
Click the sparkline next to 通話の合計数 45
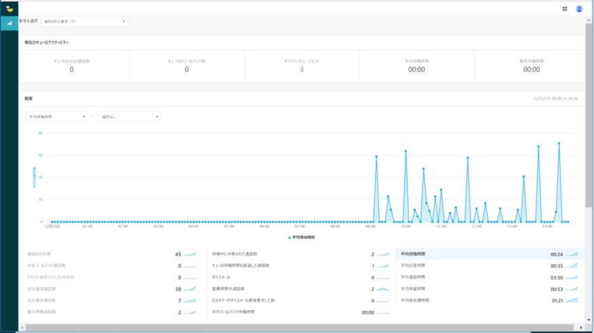[x=190, y=254]
